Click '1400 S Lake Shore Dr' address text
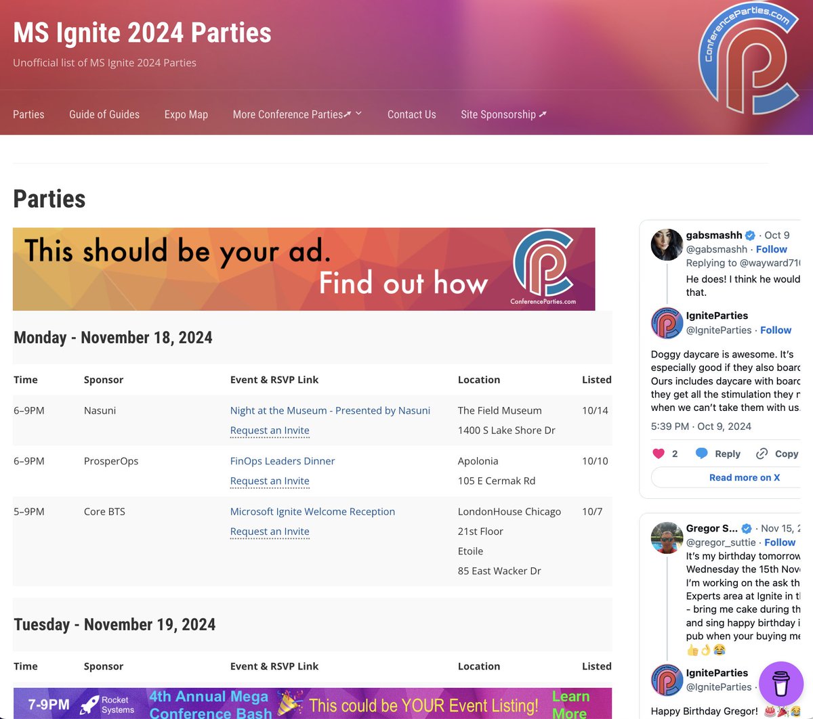This screenshot has height=719, width=813. 507,430
